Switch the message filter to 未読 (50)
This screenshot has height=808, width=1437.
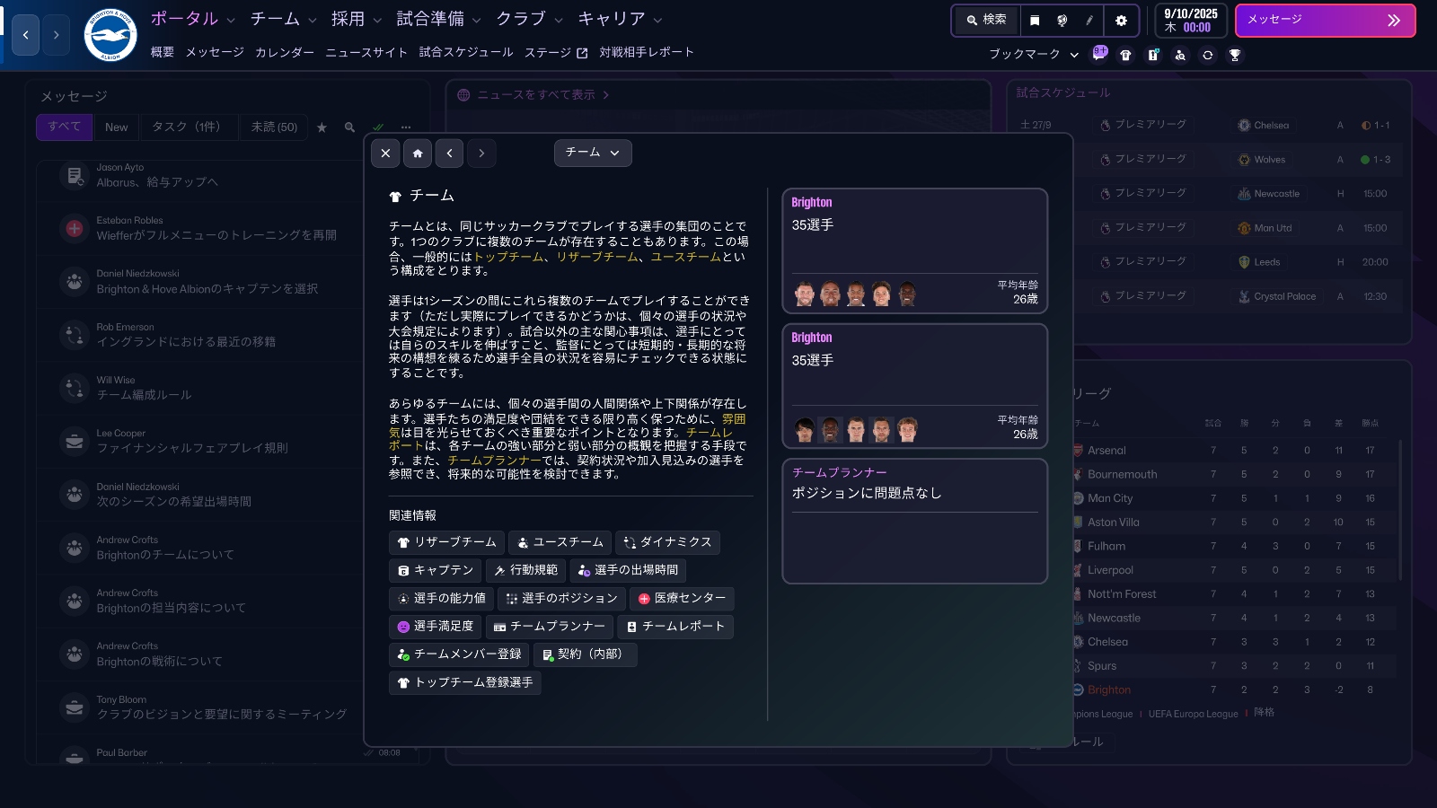pyautogui.click(x=275, y=127)
